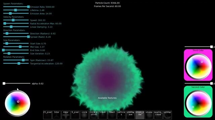Click the Spawn Parameters heading
Viewport: 215px width, 120px height.
click(x=13, y=4)
